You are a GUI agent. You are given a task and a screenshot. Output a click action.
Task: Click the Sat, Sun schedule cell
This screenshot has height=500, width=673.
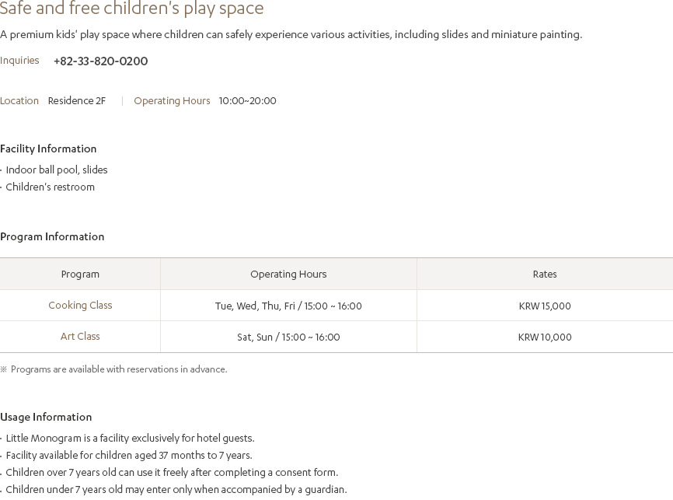(x=288, y=337)
